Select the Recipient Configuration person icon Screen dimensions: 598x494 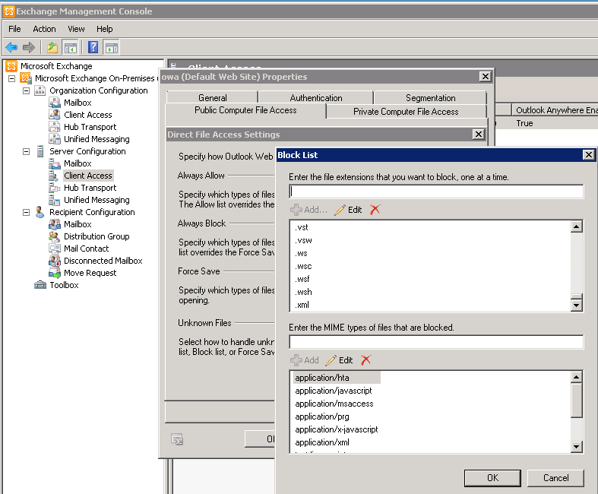point(40,212)
